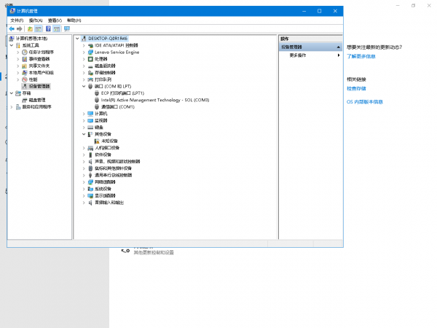Collapse the 端口 (COM 和 LPT) node
This screenshot has height=328, width=437.
[x=84, y=86]
